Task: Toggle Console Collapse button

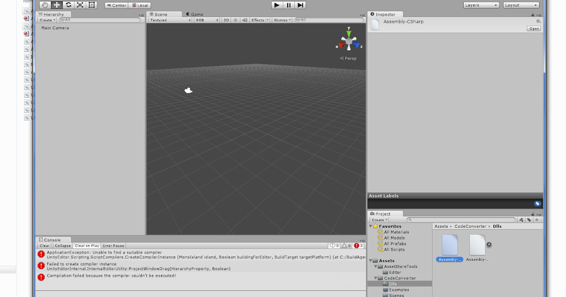Action: tap(62, 246)
